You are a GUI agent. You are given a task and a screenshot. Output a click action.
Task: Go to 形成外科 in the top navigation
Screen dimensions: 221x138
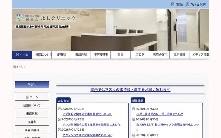coord(81,55)
